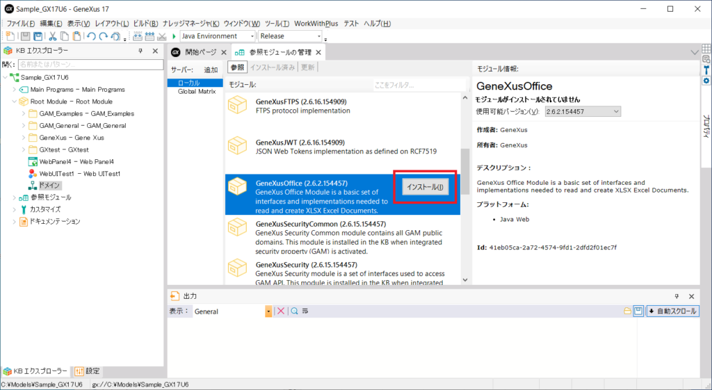Click the Find magnifier icon in the output panel
The image size is (712, 390).
(295, 311)
